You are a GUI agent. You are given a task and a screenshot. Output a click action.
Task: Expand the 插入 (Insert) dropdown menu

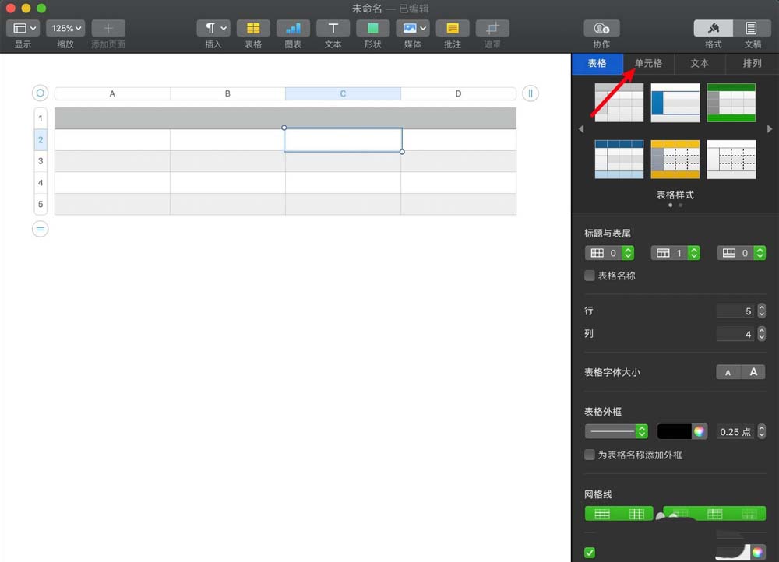click(x=213, y=29)
